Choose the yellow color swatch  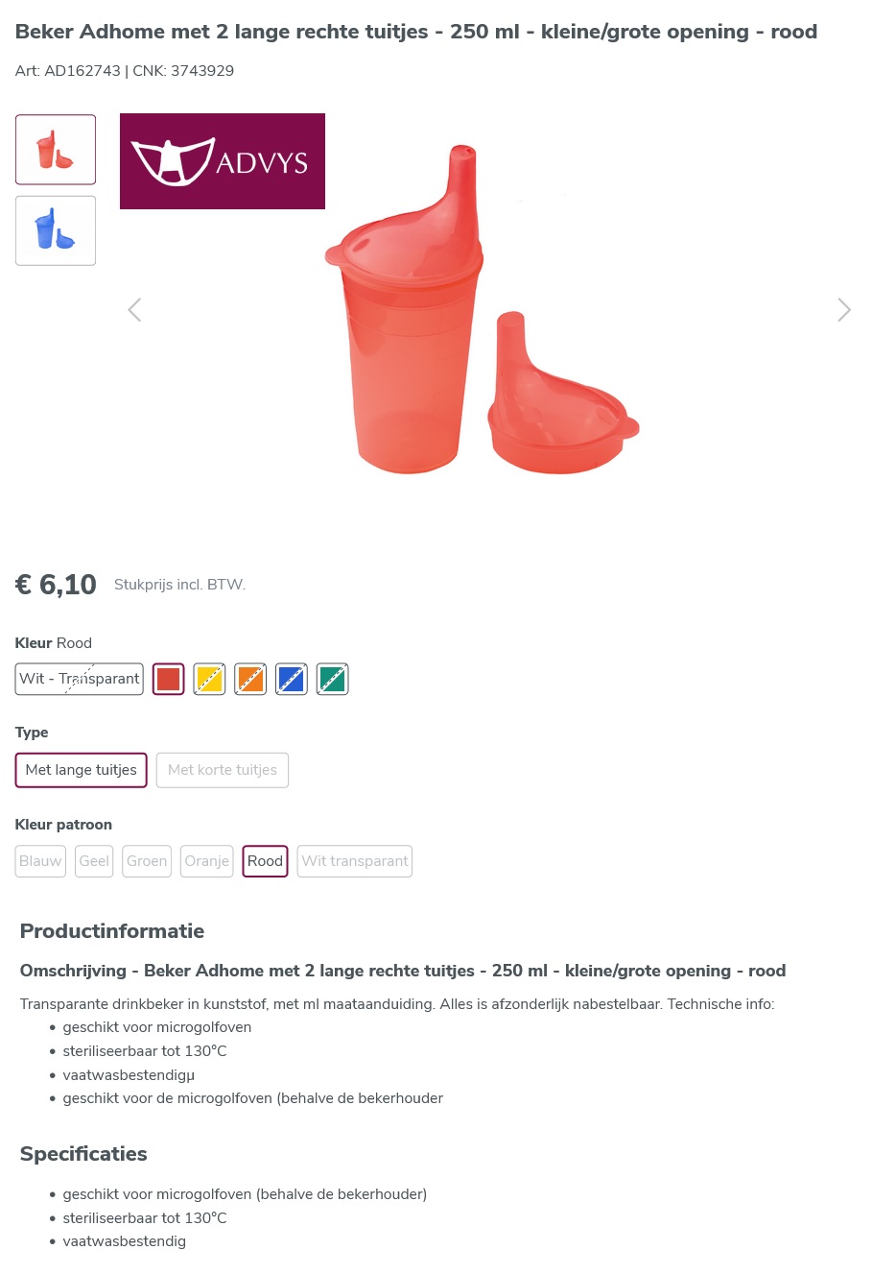click(209, 679)
